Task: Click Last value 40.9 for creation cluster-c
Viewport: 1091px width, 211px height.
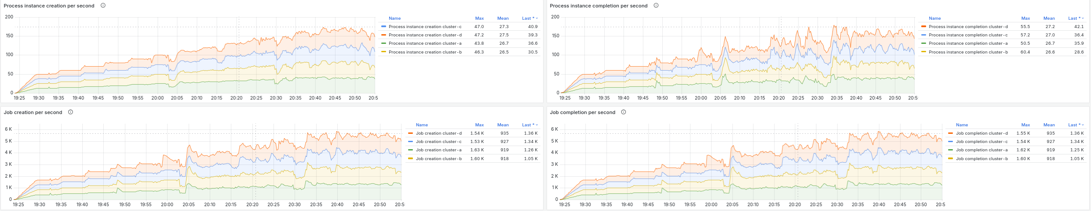Action: [x=533, y=26]
